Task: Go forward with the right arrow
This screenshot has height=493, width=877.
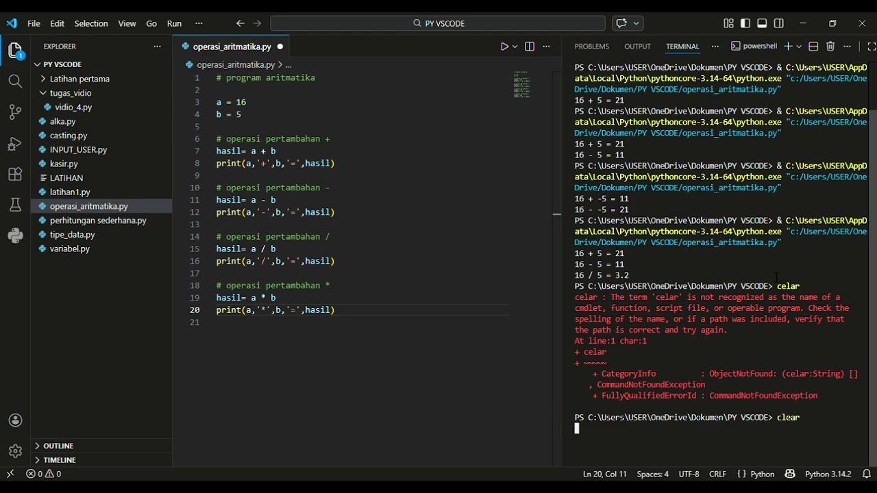Action: [257, 23]
